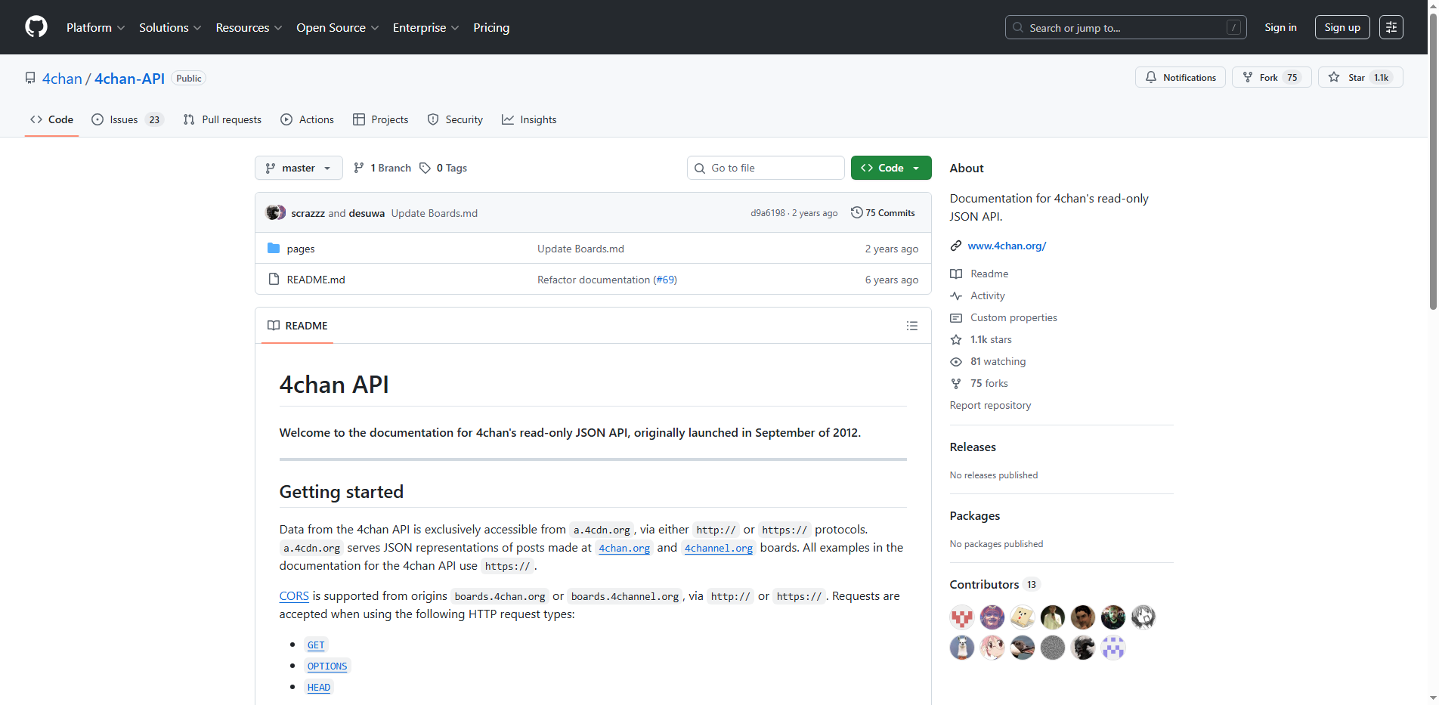Click the Sign up button
This screenshot has height=705, width=1439.
pyautogui.click(x=1342, y=27)
